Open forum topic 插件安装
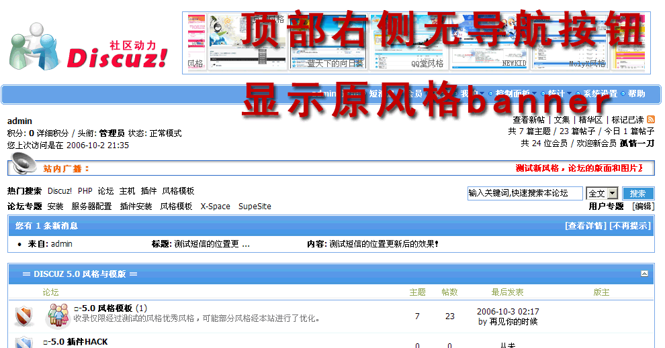 136,206
